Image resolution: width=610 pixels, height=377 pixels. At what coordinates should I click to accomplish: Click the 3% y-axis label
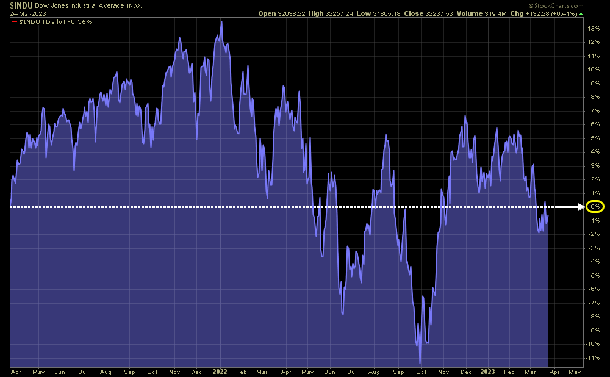[595, 166]
